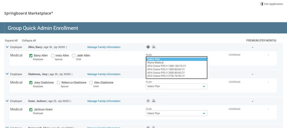
Task: Pick AFA Choice POS II 3500 80/60 CY
Action: 177,72
